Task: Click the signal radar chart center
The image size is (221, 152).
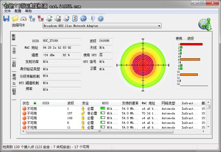Action: [143, 65]
